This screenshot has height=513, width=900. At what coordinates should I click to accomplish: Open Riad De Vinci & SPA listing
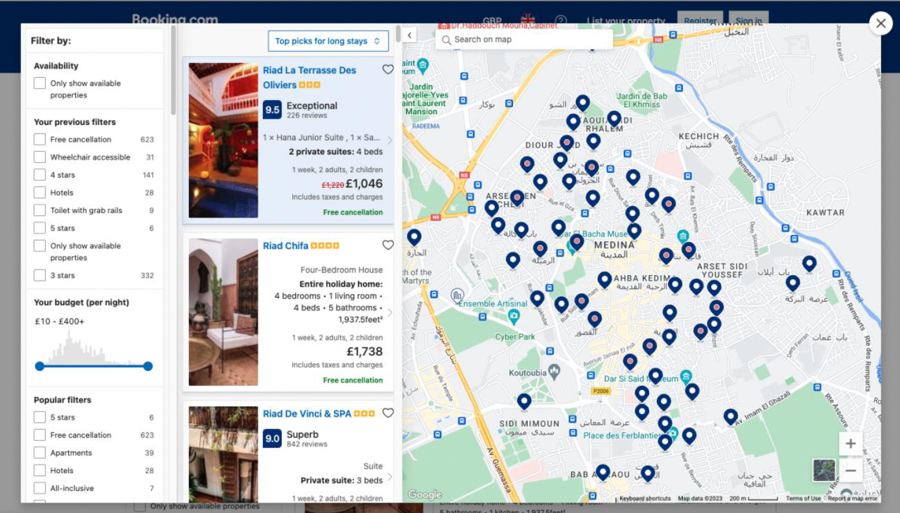(307, 413)
